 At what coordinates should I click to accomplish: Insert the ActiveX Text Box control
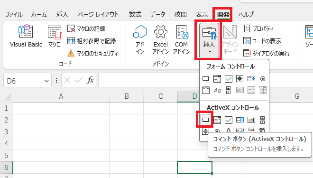tap(251, 120)
